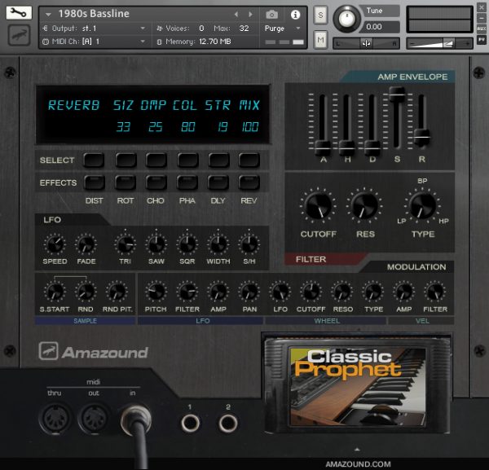
Task: Toggle the PV button
Action: pyautogui.click(x=482, y=40)
